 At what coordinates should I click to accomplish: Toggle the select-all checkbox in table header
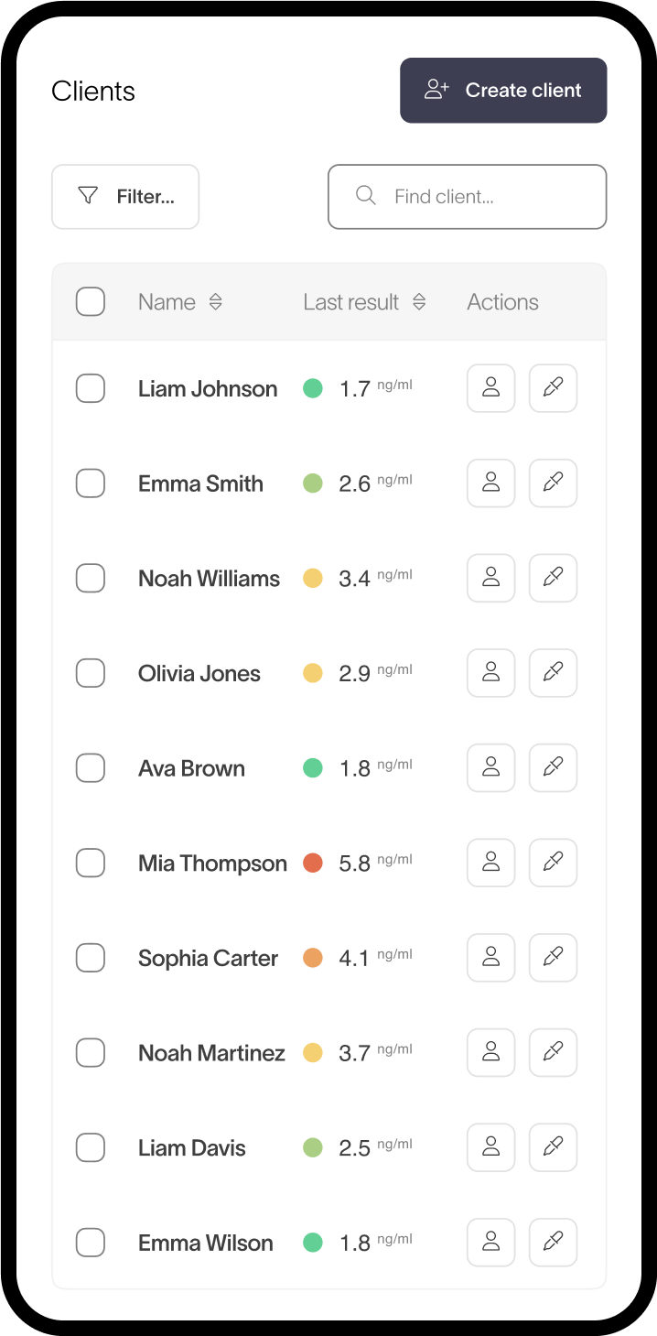pos(91,302)
